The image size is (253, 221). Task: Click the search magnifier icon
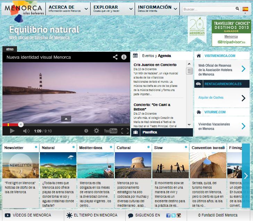pos(237,9)
